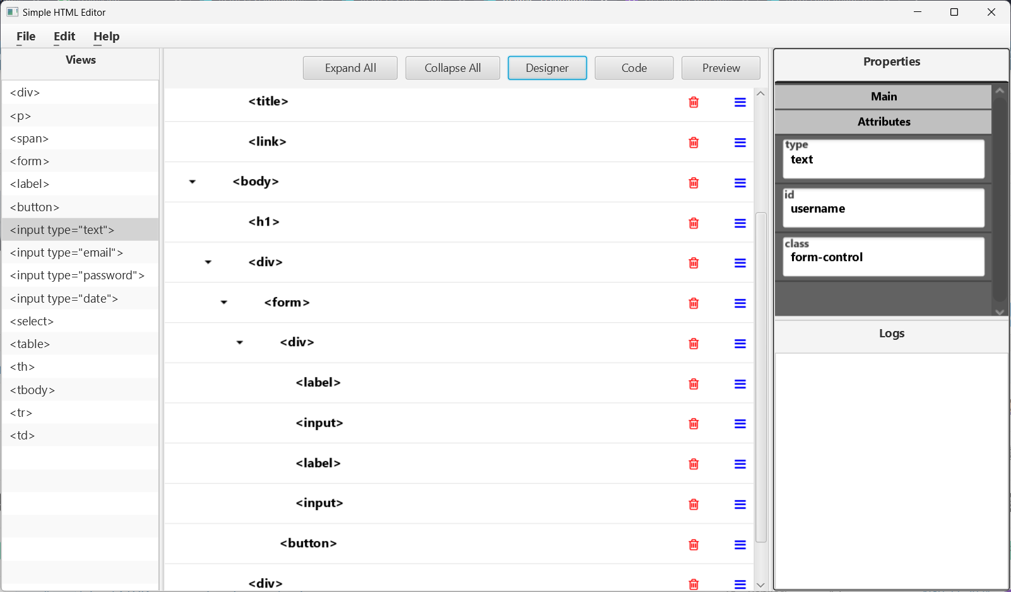Open the Edit menu
Screen dimensions: 1011x592
pyautogui.click(x=64, y=37)
